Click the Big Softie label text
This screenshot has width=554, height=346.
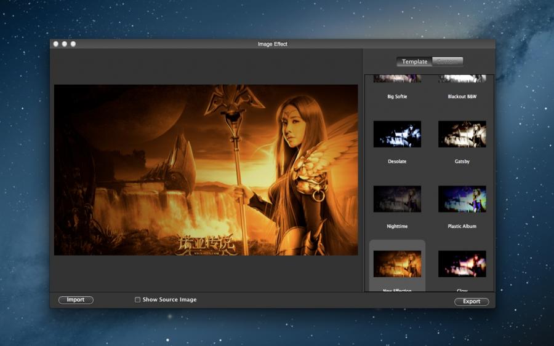click(x=397, y=96)
